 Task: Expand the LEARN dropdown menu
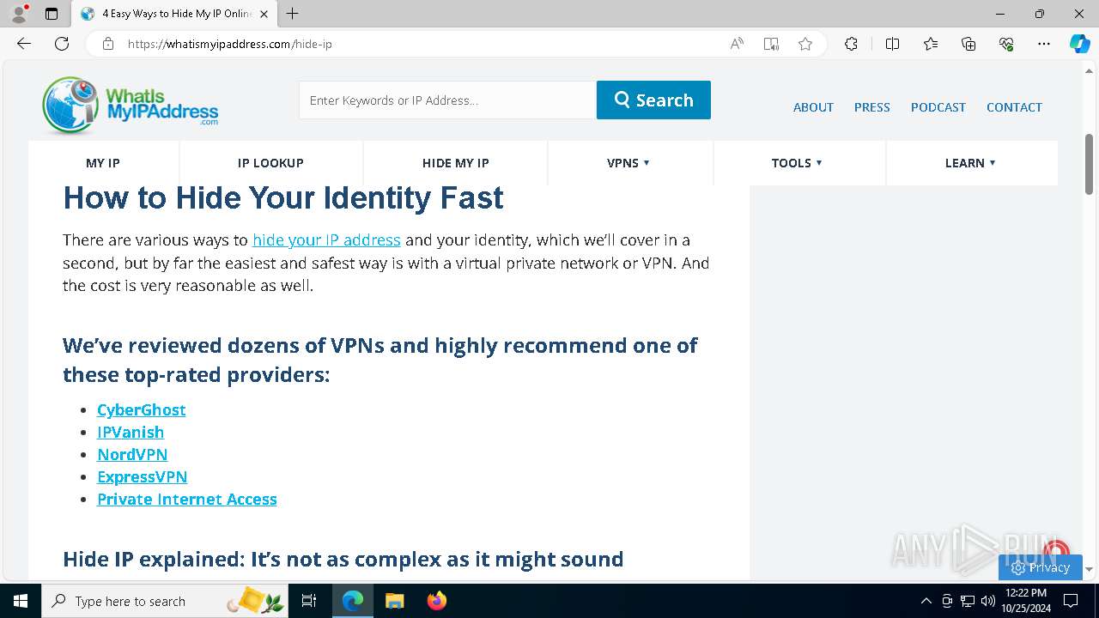[970, 163]
